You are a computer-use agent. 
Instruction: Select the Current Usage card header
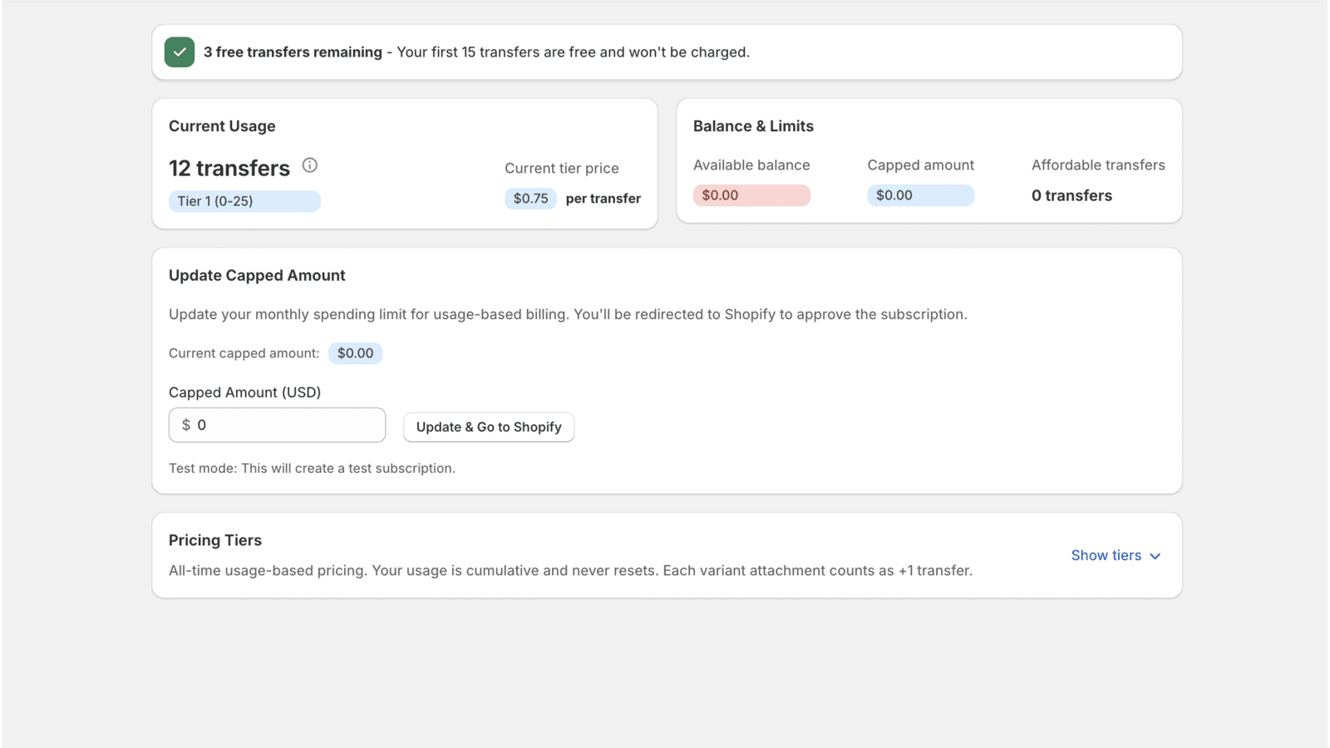pos(222,125)
